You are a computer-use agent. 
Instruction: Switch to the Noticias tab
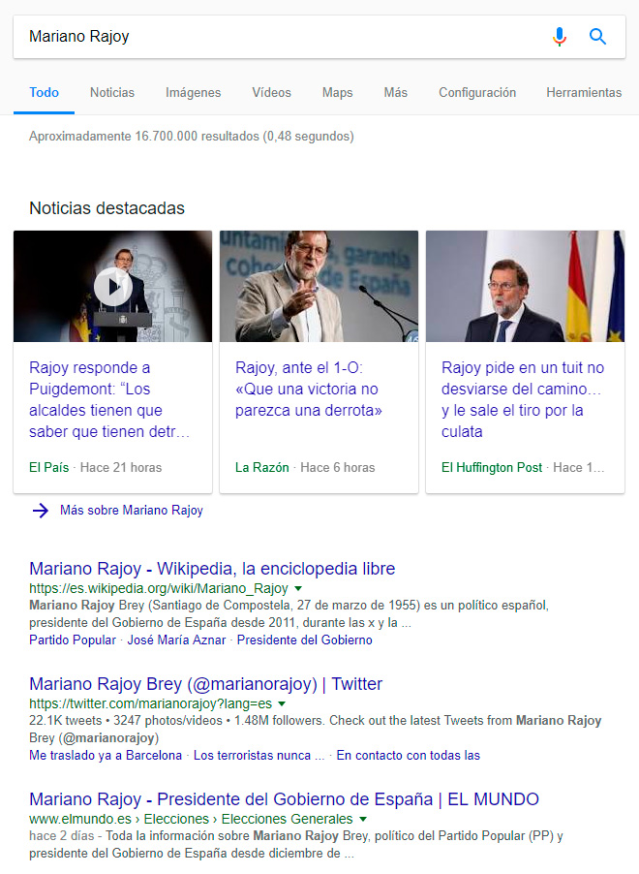coord(112,92)
